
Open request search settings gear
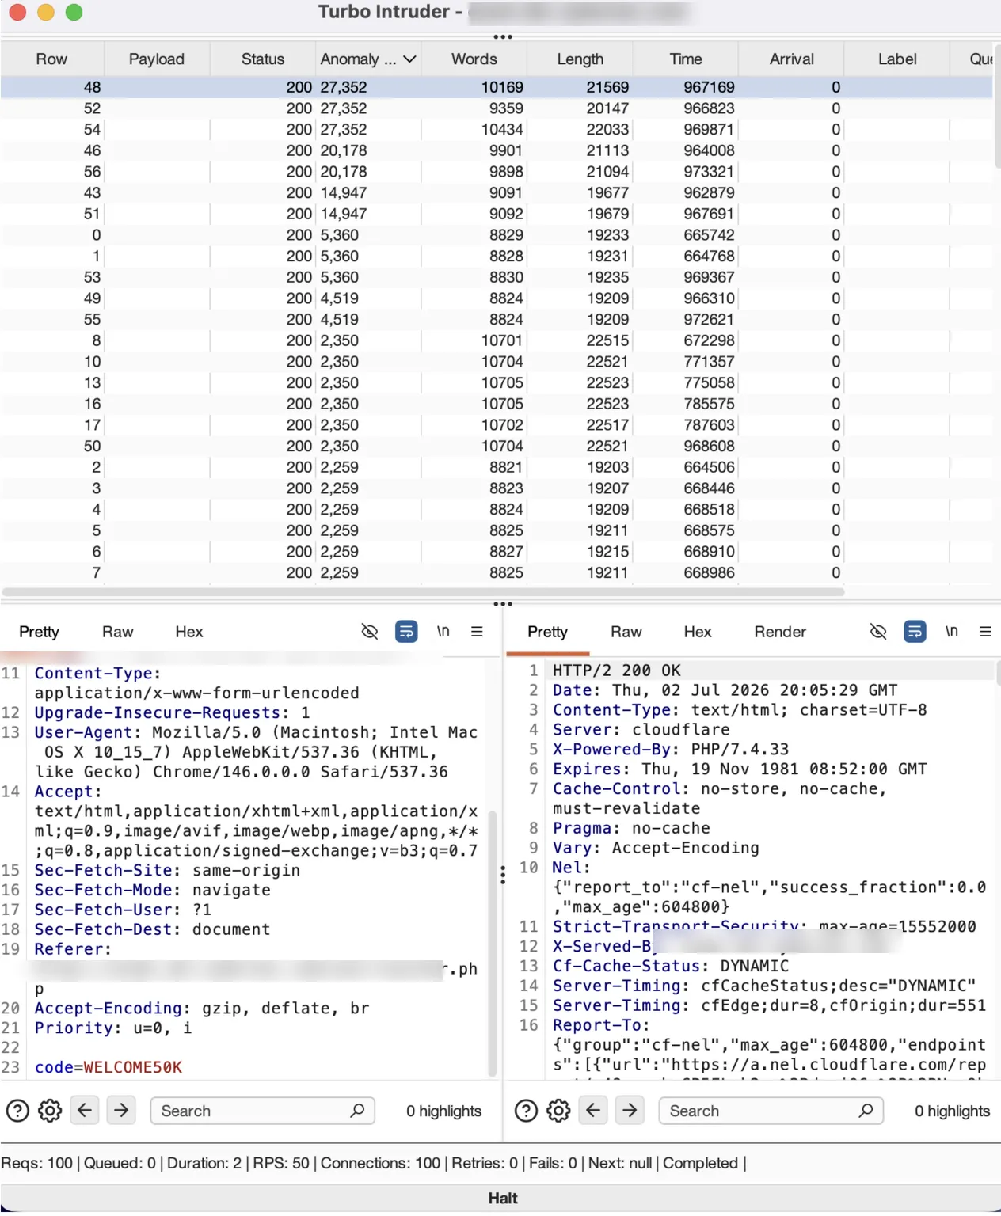pyautogui.click(x=50, y=1111)
